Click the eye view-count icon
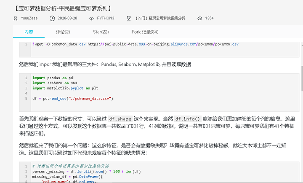 click(199, 19)
